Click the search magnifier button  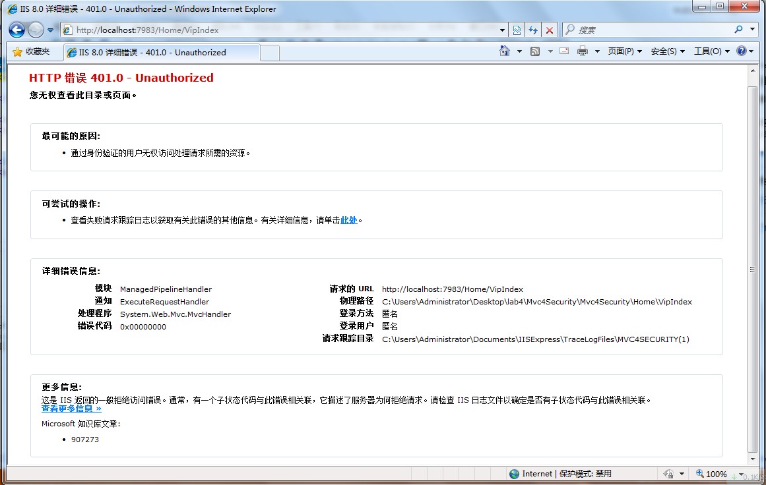(739, 30)
